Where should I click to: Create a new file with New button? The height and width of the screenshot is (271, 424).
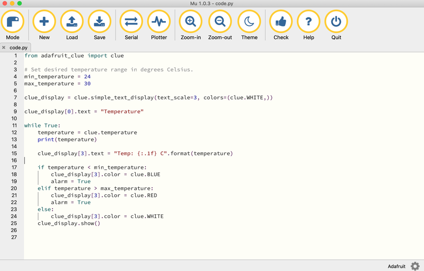[x=44, y=22]
